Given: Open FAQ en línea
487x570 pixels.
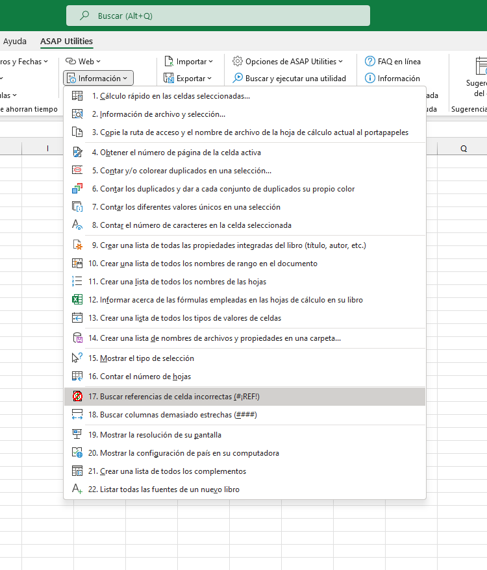Looking at the screenshot, I should [x=392, y=62].
